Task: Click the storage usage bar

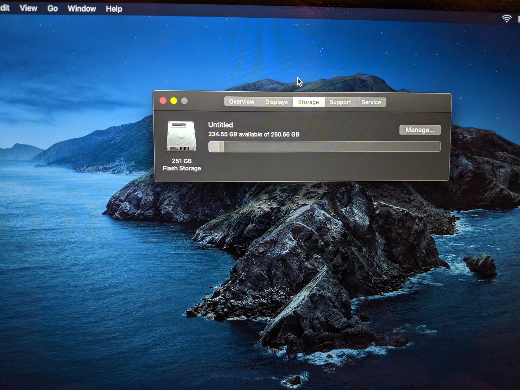Action: (324, 147)
